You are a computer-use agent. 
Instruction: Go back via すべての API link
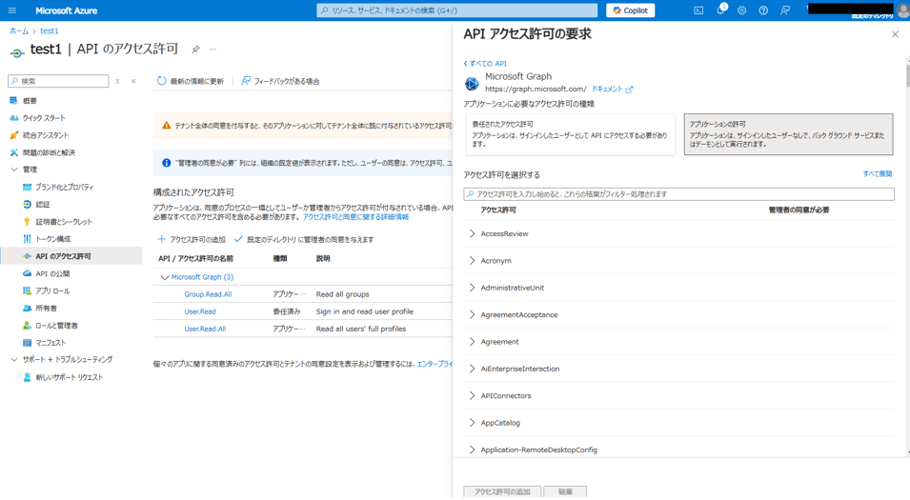tap(485, 64)
